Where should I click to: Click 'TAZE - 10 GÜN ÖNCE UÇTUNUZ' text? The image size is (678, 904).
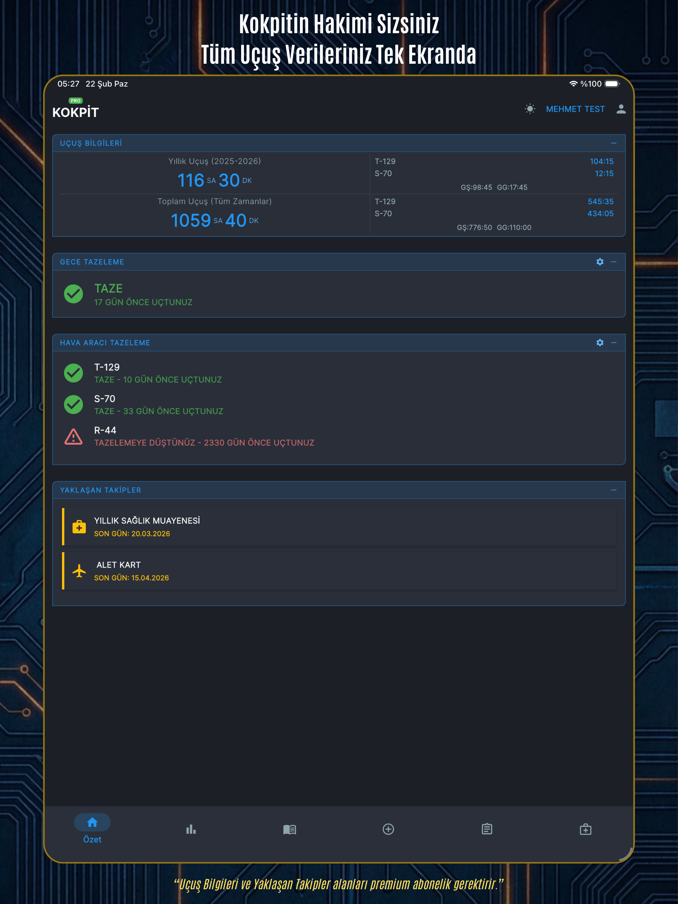(158, 380)
